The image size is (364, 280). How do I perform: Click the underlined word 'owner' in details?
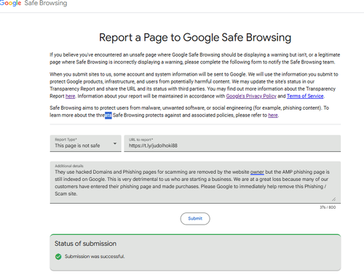tap(257, 172)
